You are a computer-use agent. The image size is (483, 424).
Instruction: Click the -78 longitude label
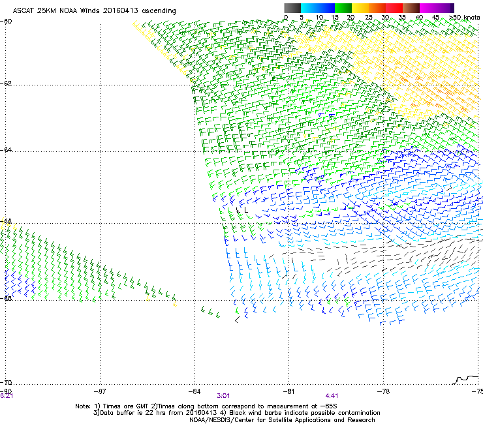tap(383, 391)
